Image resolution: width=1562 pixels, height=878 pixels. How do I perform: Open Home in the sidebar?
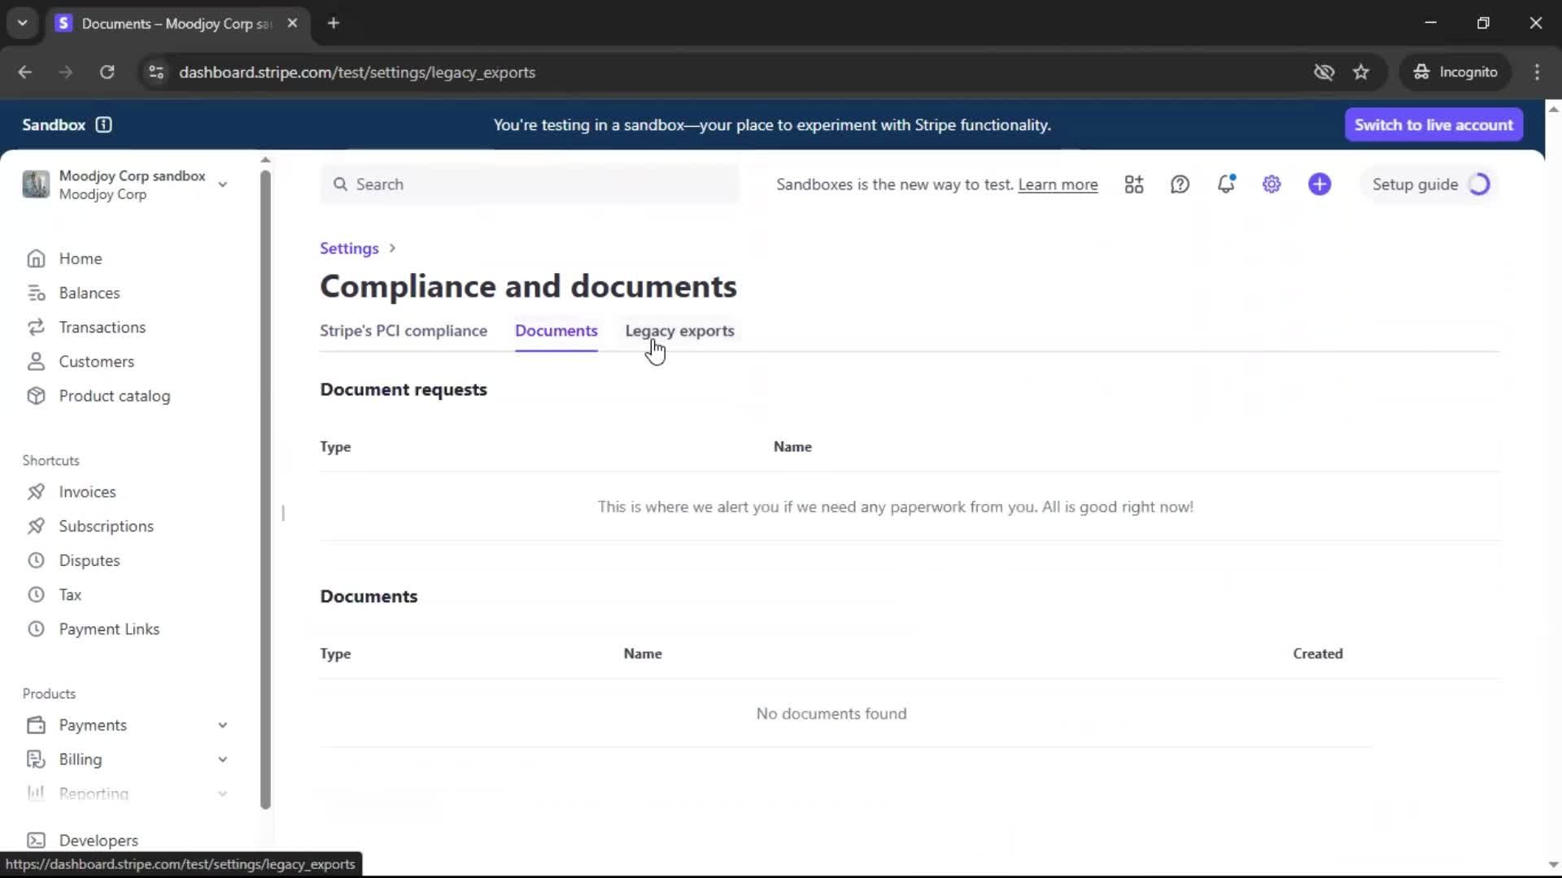[80, 259]
